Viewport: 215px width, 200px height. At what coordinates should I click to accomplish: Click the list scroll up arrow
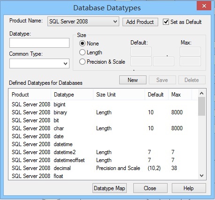(x=201, y=93)
